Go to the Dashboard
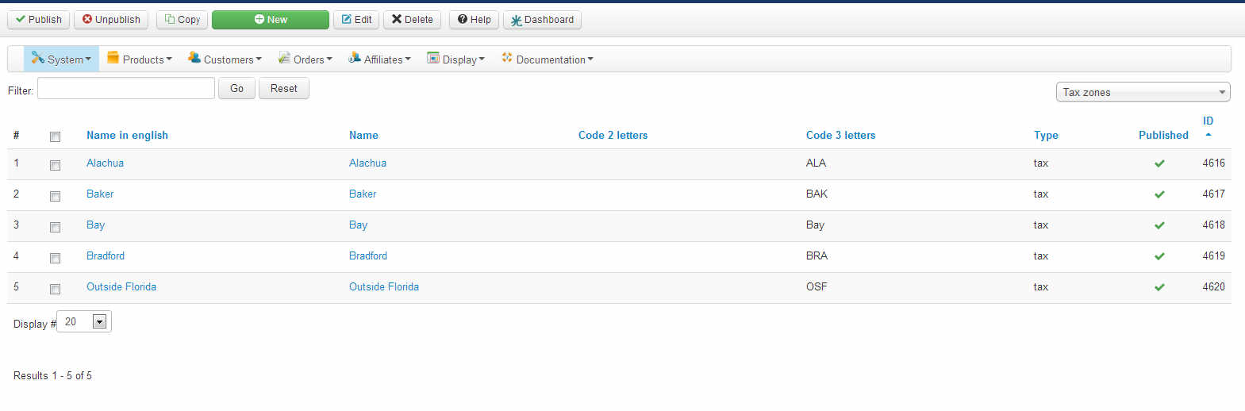 pos(542,20)
